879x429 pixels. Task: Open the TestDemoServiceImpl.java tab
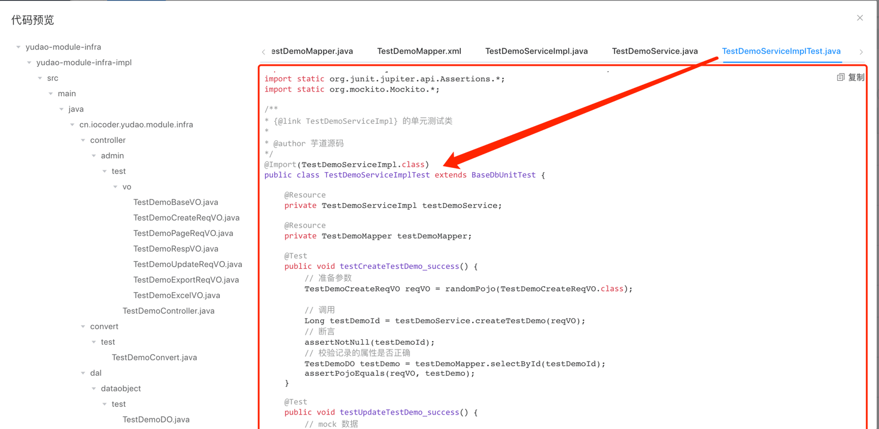click(536, 51)
